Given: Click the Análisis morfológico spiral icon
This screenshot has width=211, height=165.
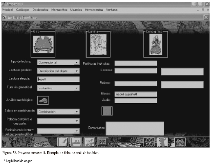Looking at the screenshot, I should pos(43,100).
